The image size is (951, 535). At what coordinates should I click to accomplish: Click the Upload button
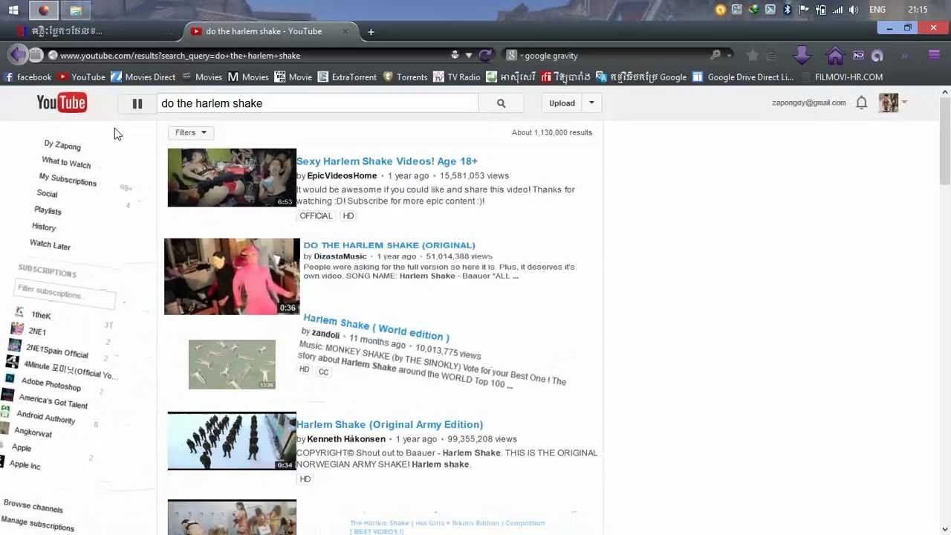[562, 103]
